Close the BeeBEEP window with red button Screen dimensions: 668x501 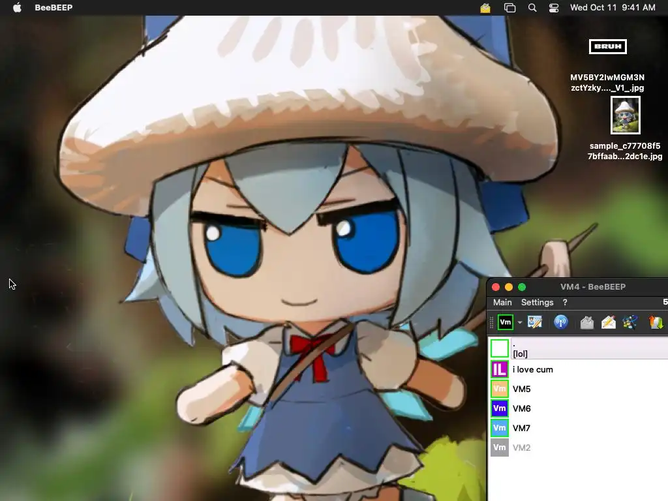(496, 287)
